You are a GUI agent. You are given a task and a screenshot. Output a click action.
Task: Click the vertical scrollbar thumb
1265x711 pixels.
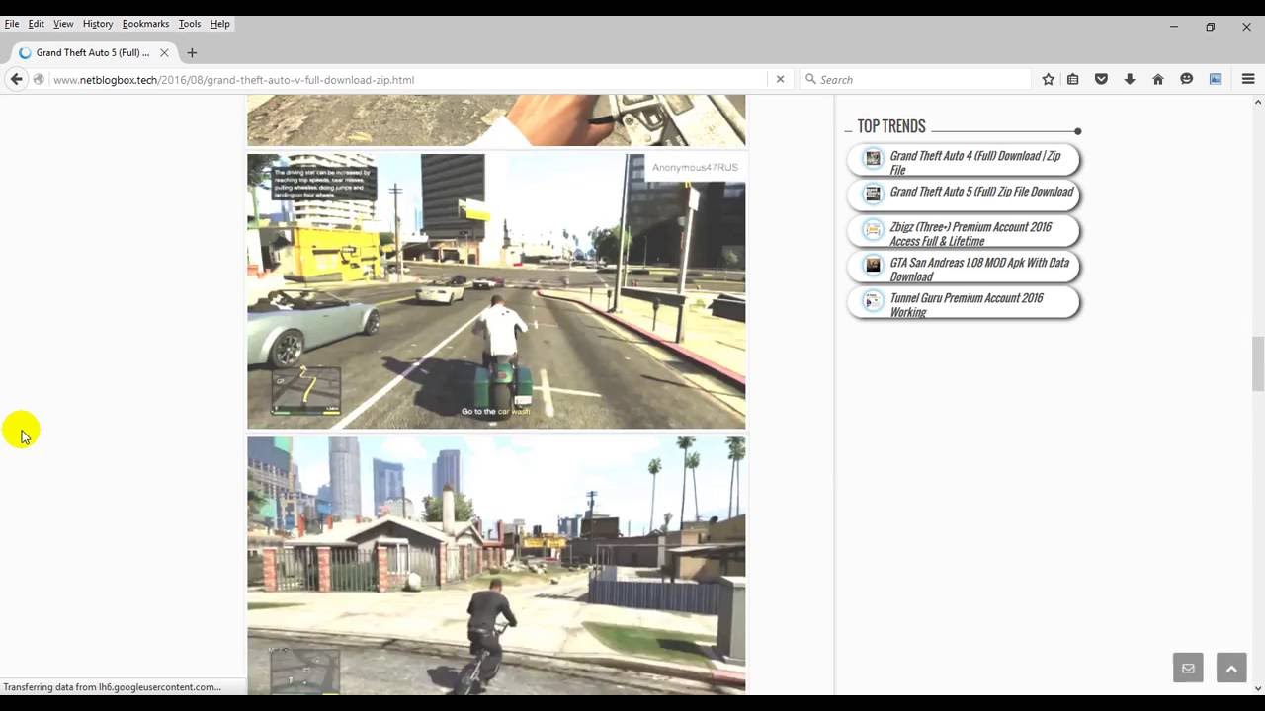(x=1258, y=363)
